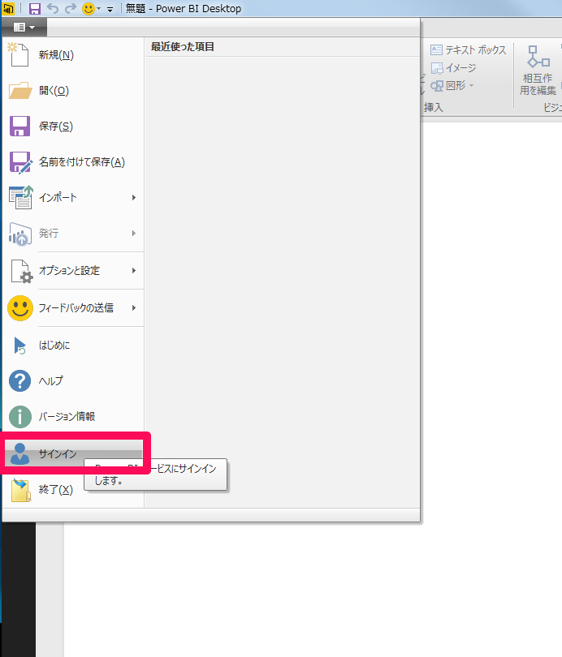
Task: Choose 終了(X) to exit the app
Action: pyautogui.click(x=73, y=489)
